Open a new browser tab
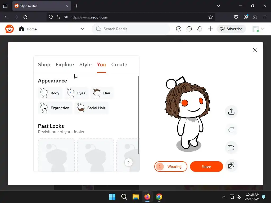Screen dimensions: 271x203 (76, 6)
